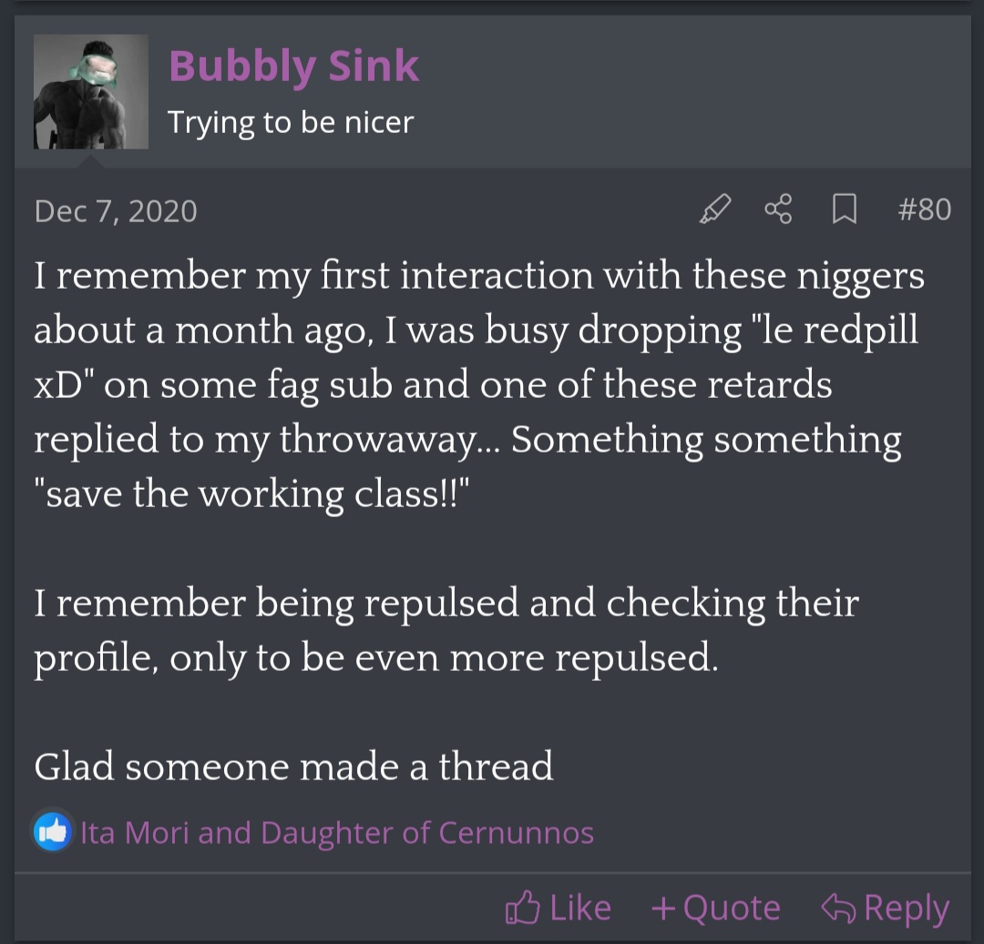Viewport: 984px width, 944px height.
Task: Bookmark post #80
Action: [x=845, y=210]
